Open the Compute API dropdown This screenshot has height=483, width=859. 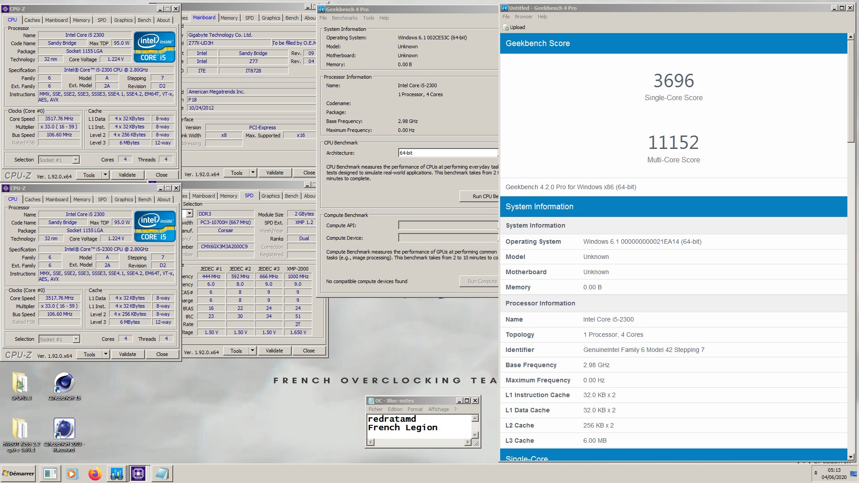tap(448, 225)
